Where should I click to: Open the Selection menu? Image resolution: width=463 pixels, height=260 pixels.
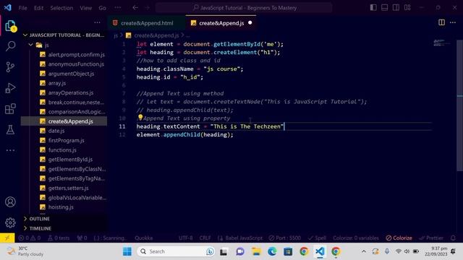pyautogui.click(x=61, y=8)
